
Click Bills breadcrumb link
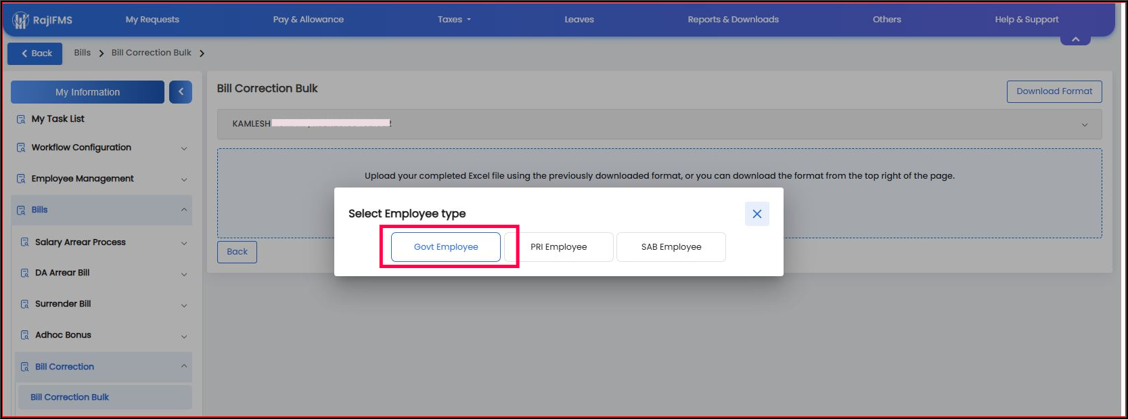[83, 53]
